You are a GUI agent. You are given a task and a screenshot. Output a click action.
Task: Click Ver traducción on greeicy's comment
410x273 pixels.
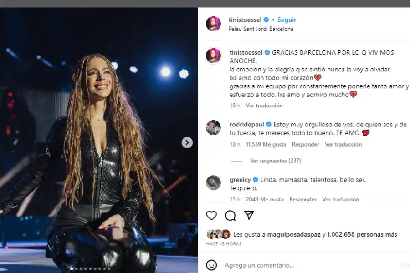(x=340, y=199)
